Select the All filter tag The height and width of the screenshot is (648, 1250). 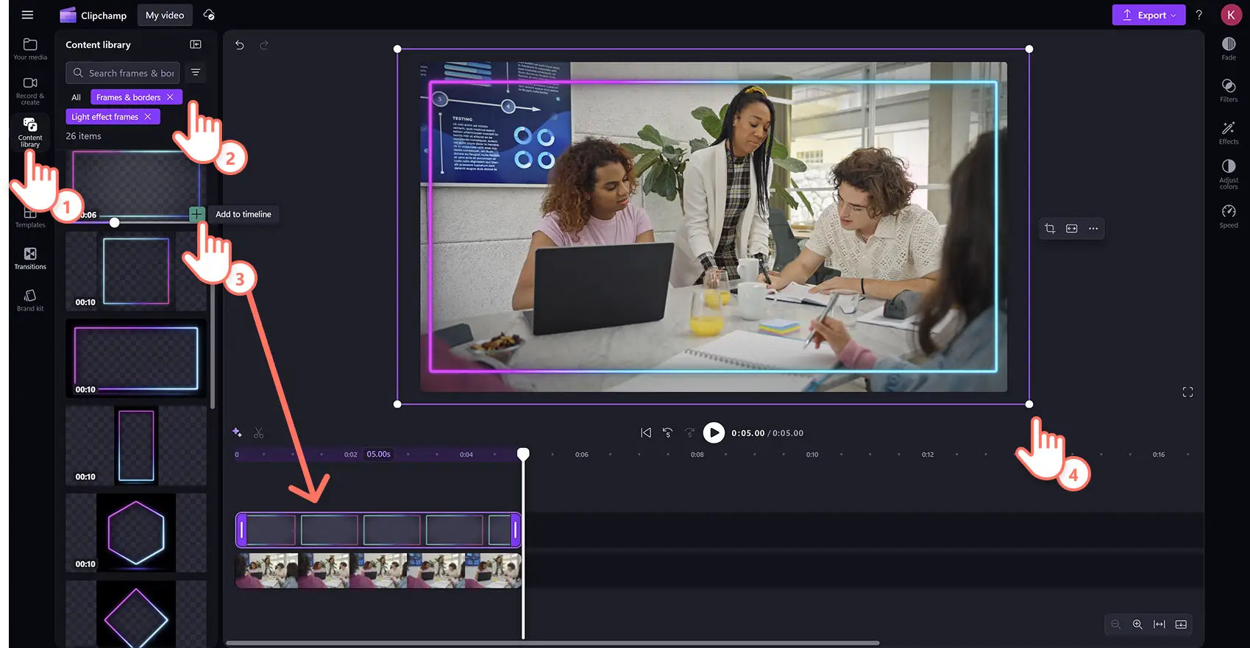pyautogui.click(x=76, y=97)
